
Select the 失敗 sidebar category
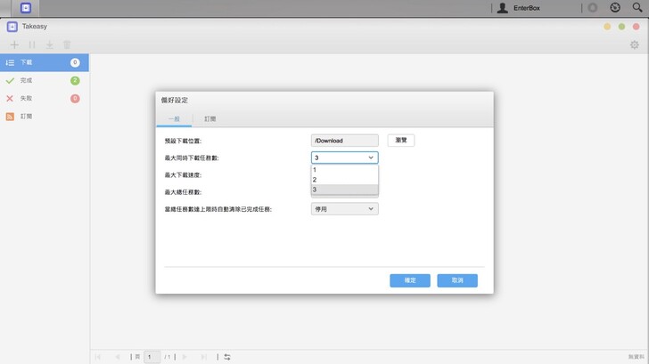[x=45, y=98]
